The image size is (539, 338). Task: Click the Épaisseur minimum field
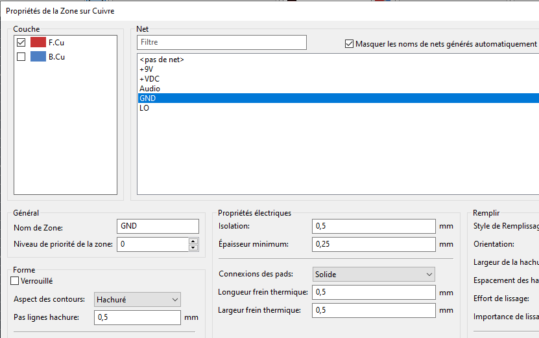click(x=373, y=244)
